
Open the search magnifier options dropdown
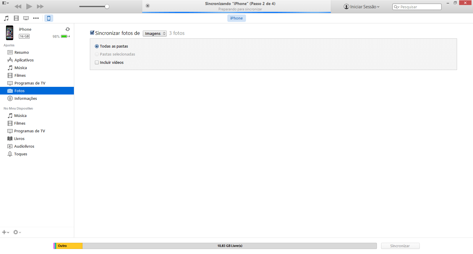coord(396,7)
